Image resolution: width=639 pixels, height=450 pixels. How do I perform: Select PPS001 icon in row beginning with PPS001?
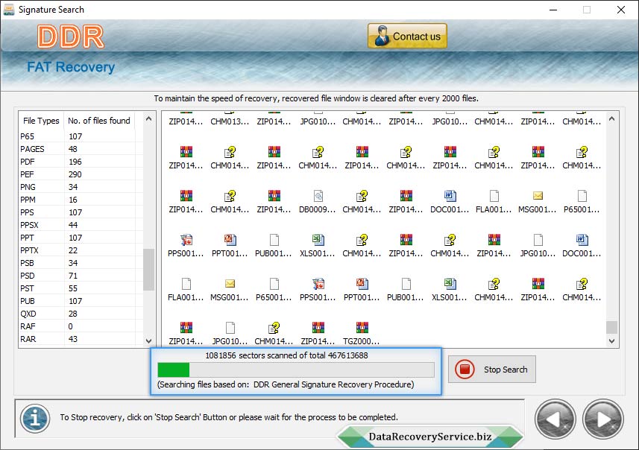pyautogui.click(x=186, y=240)
